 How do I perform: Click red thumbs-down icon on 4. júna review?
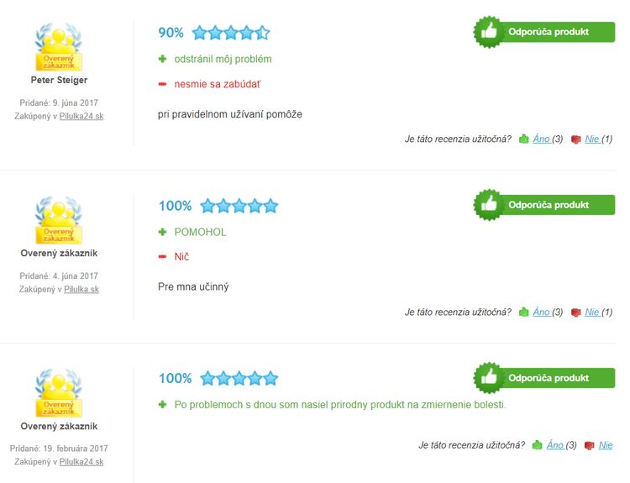pos(575,312)
